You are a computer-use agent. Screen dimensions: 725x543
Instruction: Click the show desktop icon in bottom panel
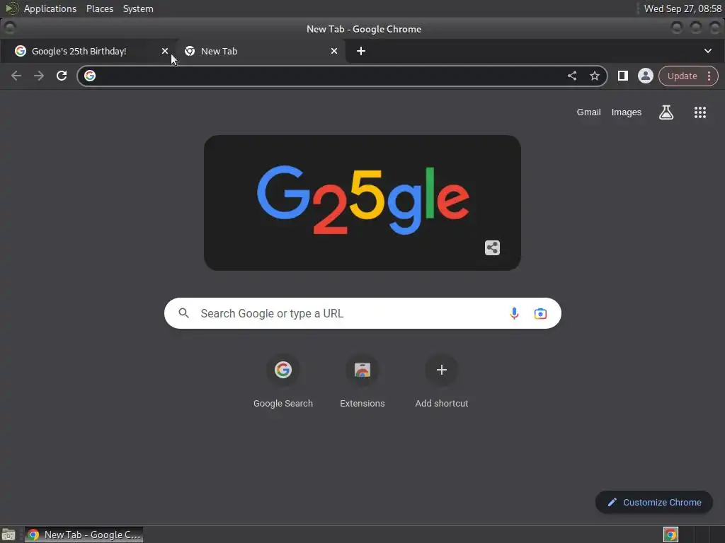click(x=8, y=535)
